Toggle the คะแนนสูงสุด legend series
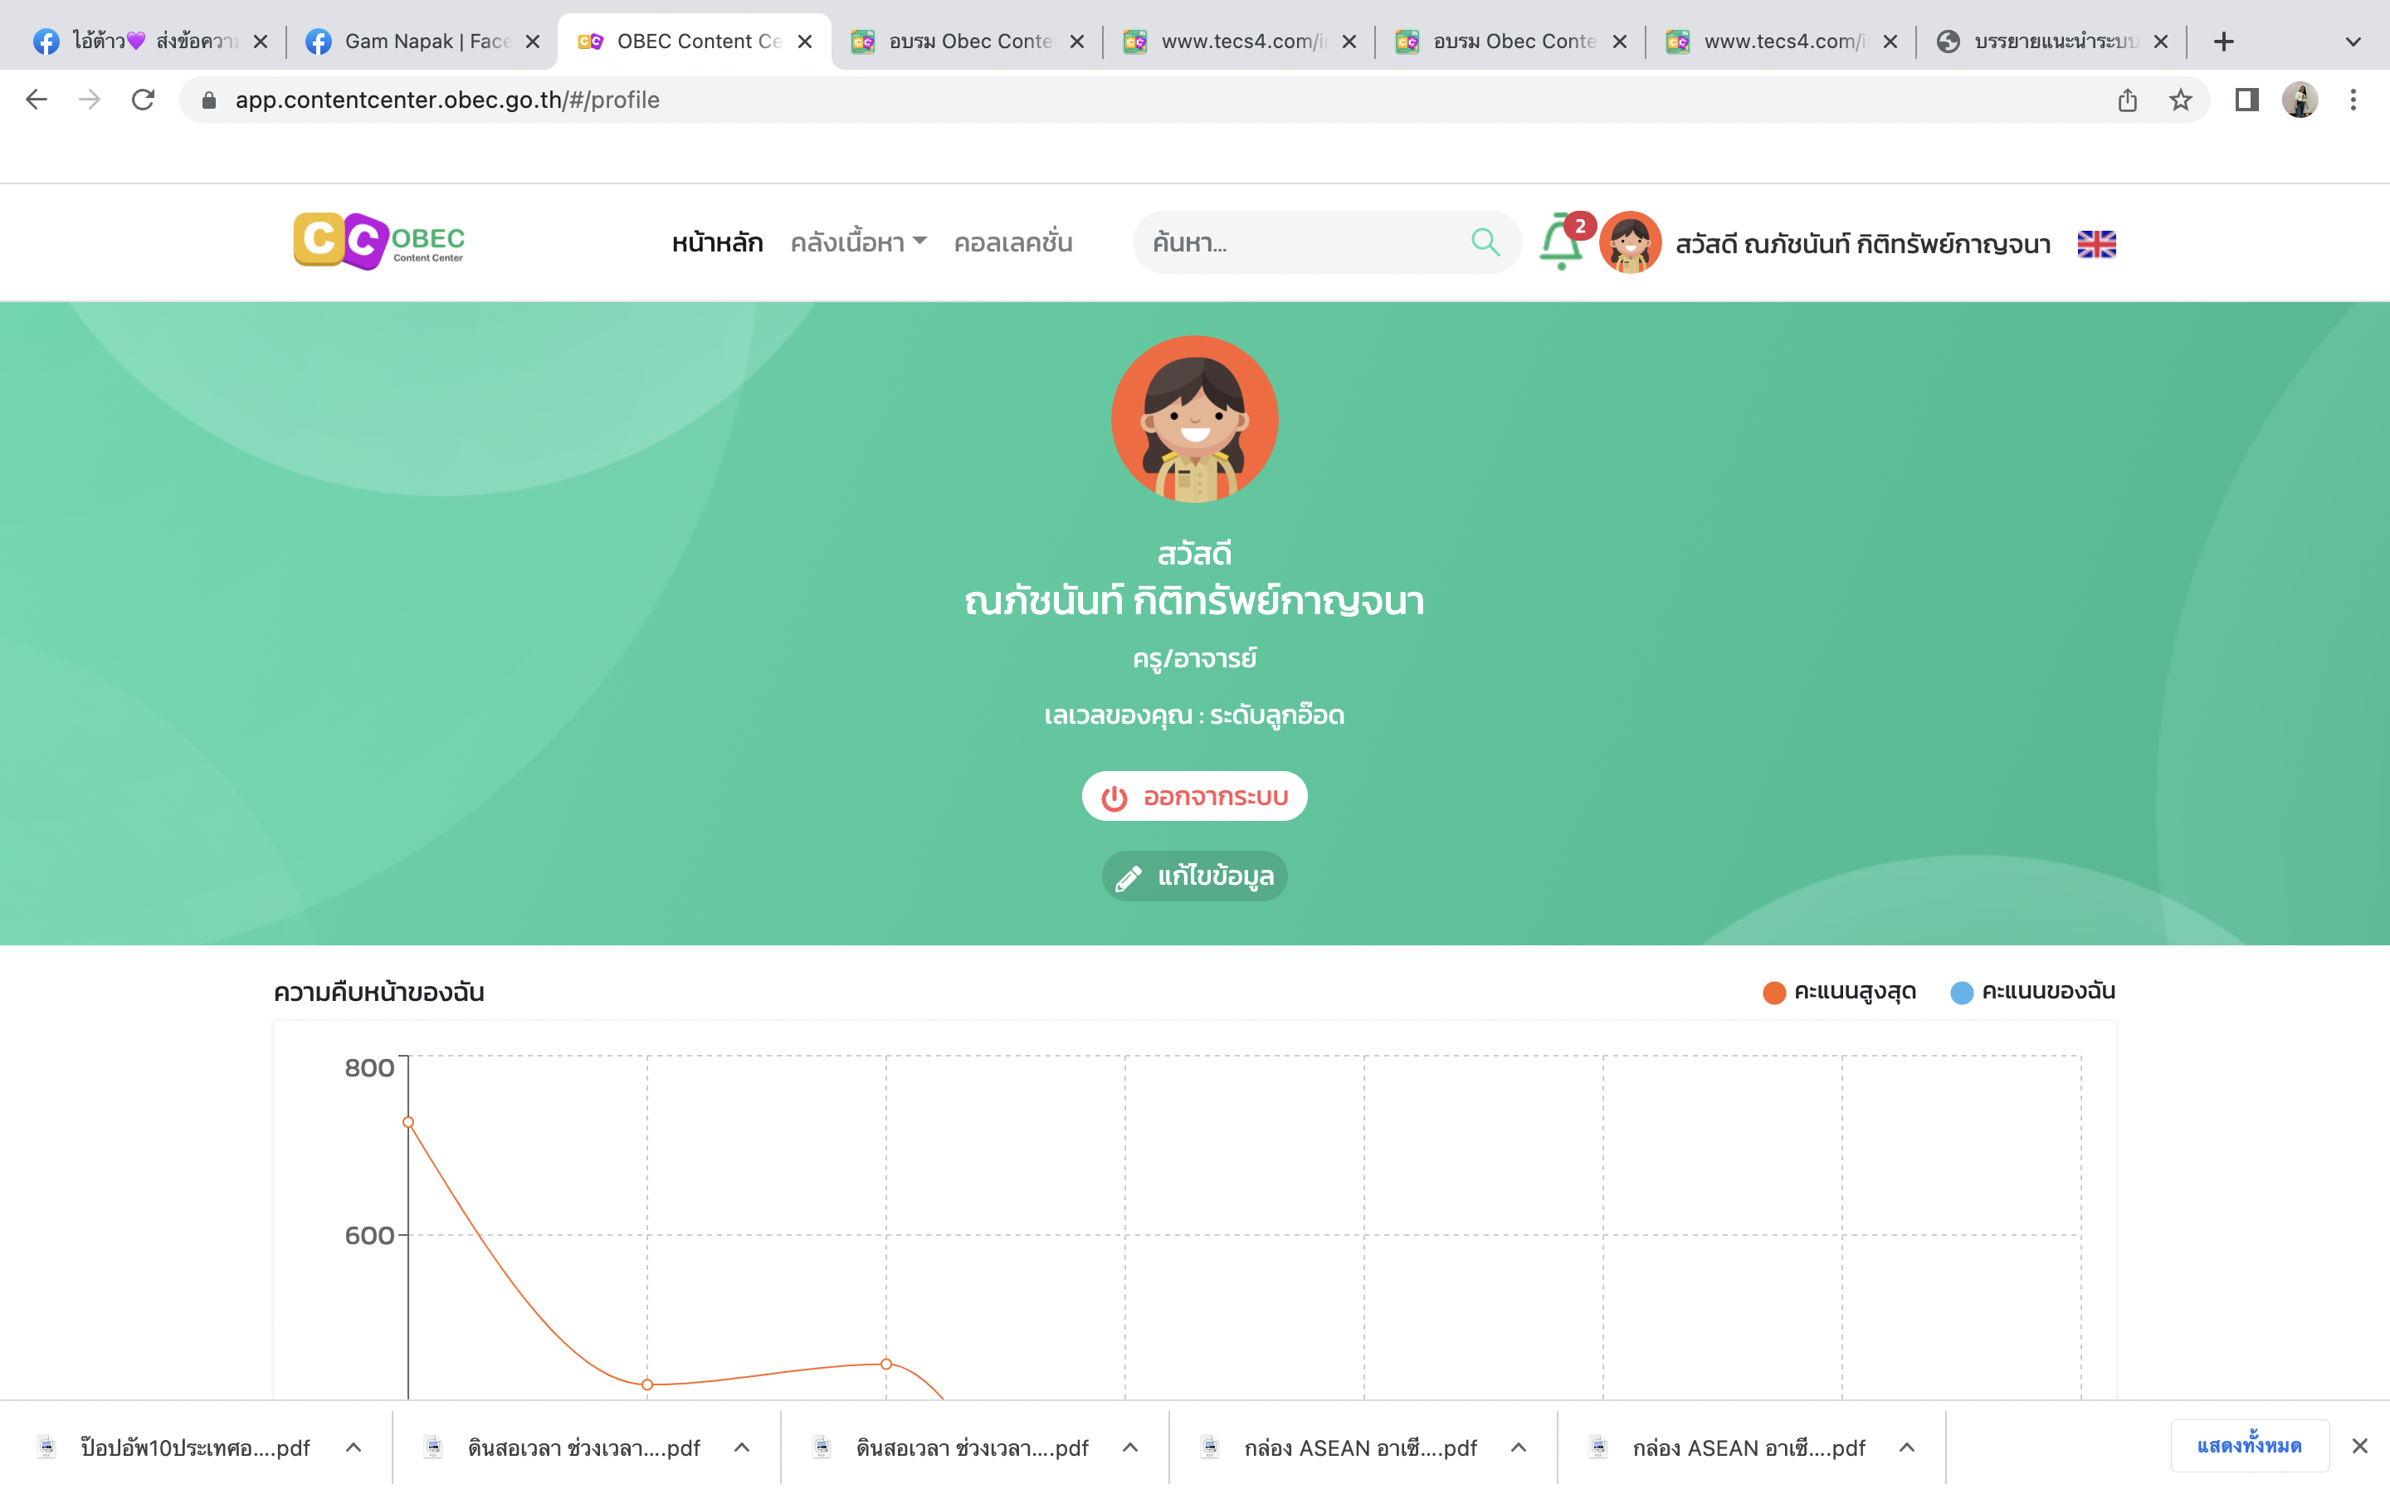This screenshot has height=1494, width=2390. (x=1839, y=992)
